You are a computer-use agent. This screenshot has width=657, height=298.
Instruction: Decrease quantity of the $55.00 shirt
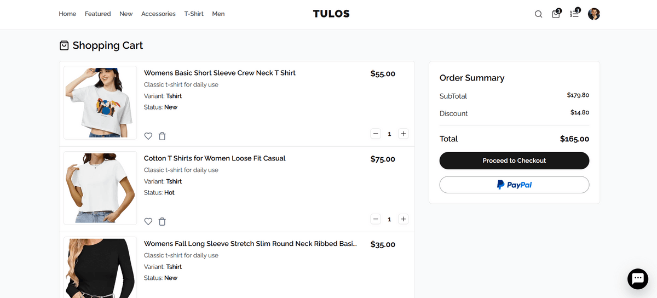pyautogui.click(x=376, y=134)
